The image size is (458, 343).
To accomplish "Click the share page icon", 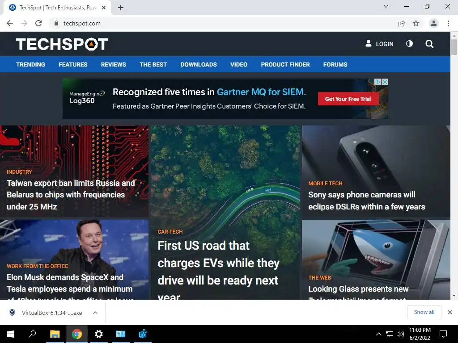I will pyautogui.click(x=402, y=23).
